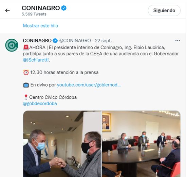Open the @gobdecordoba mention
187x177 pixels.
[x=40, y=103]
